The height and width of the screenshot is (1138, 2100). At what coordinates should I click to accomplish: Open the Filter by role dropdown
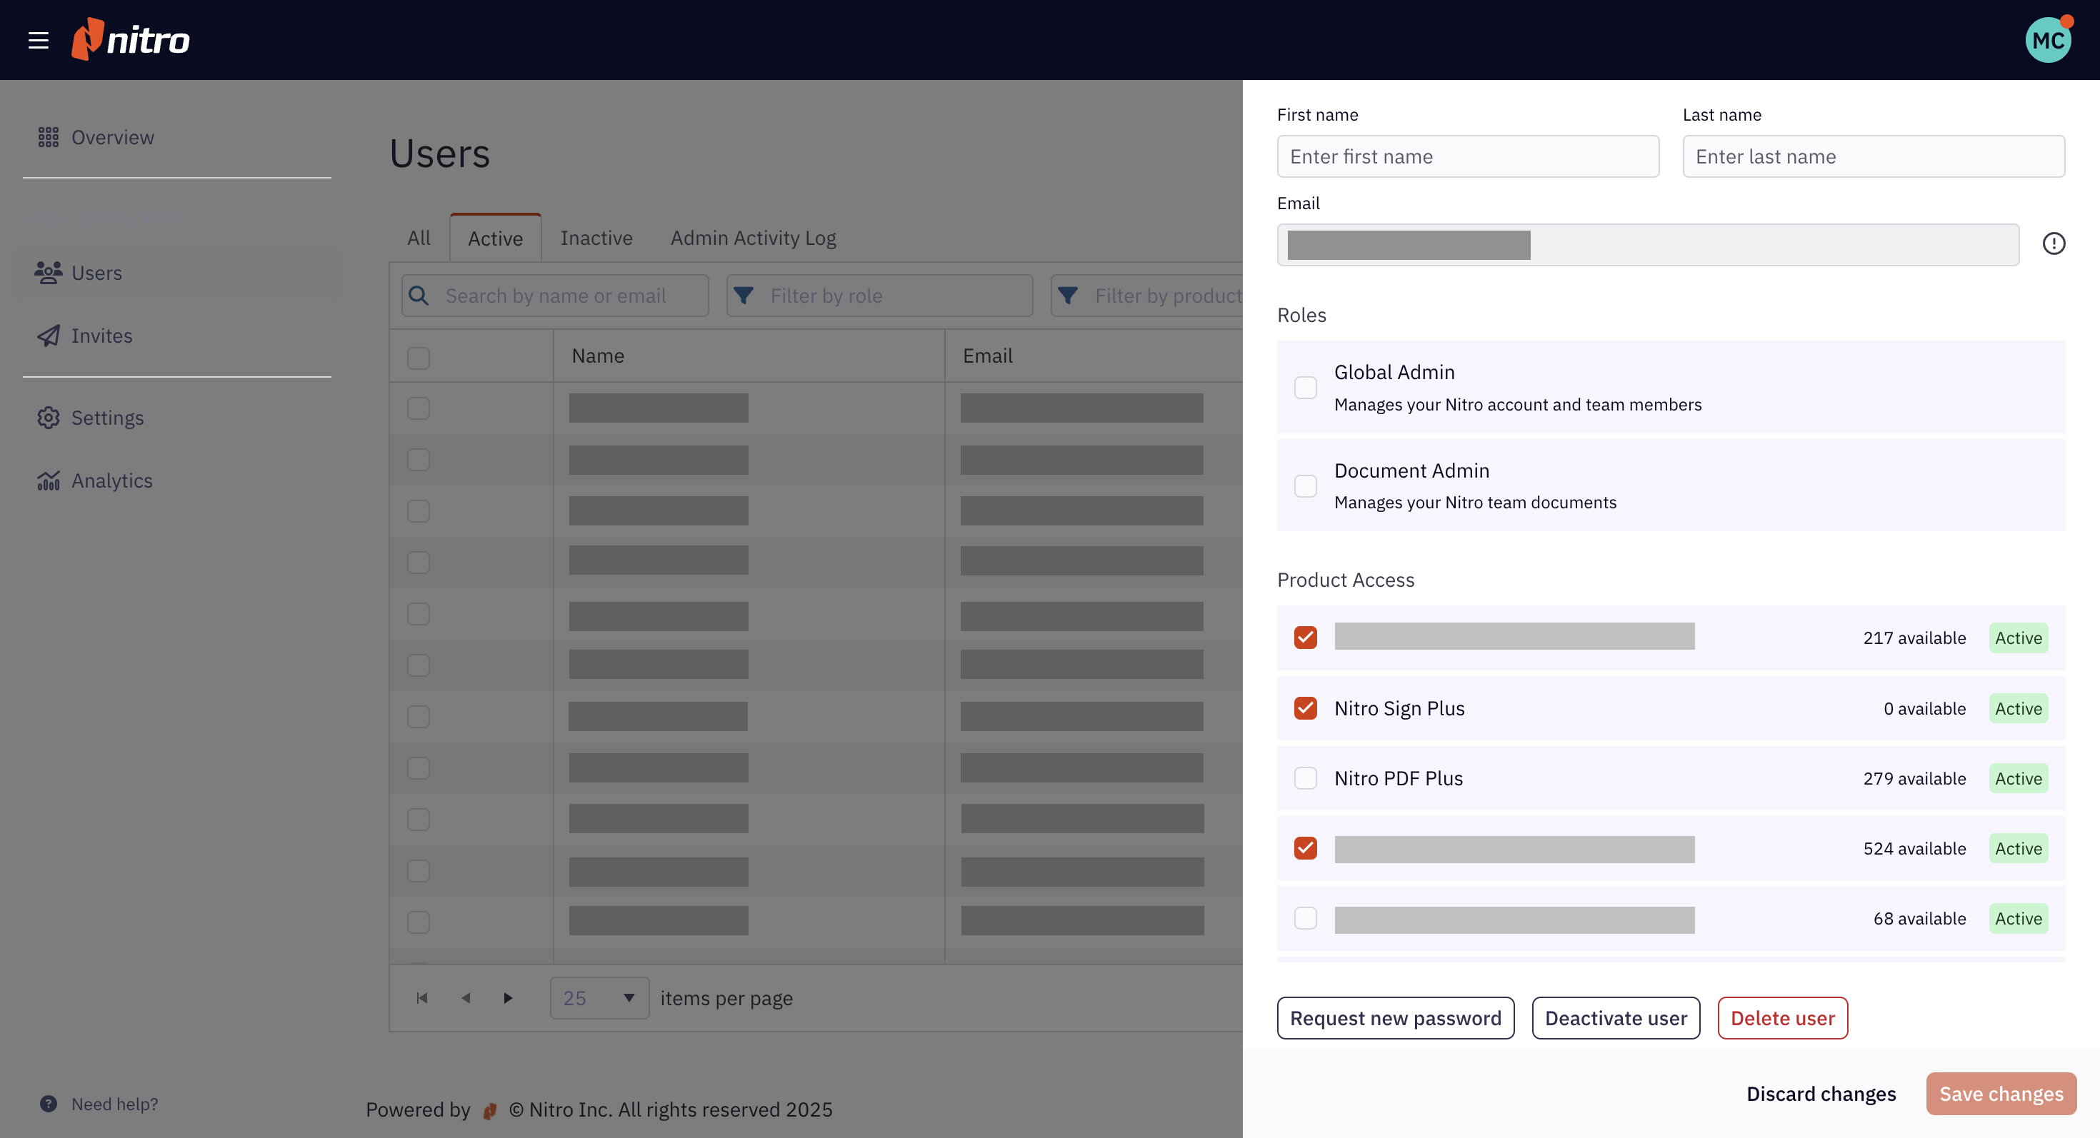[x=879, y=296]
